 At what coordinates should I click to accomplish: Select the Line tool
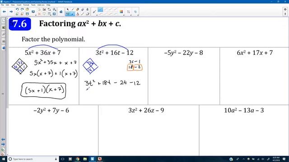point(83,14)
